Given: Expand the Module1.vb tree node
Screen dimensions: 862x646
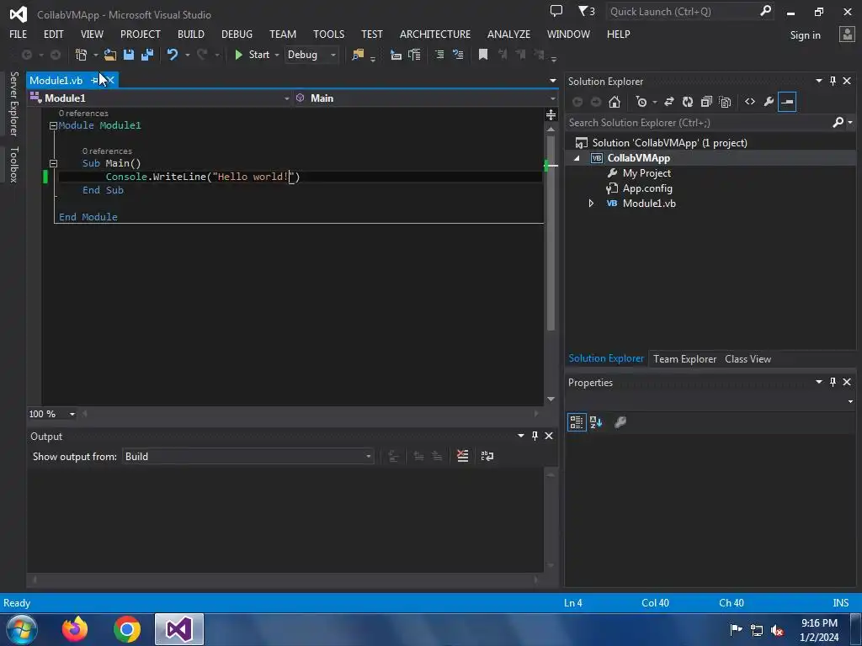Looking at the screenshot, I should click(x=591, y=204).
